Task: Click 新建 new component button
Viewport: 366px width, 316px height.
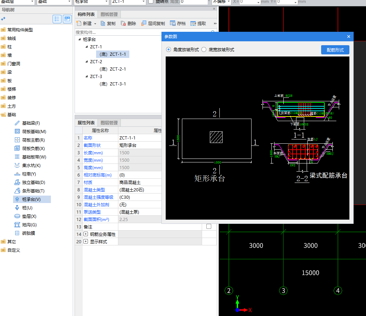Action: (84, 23)
